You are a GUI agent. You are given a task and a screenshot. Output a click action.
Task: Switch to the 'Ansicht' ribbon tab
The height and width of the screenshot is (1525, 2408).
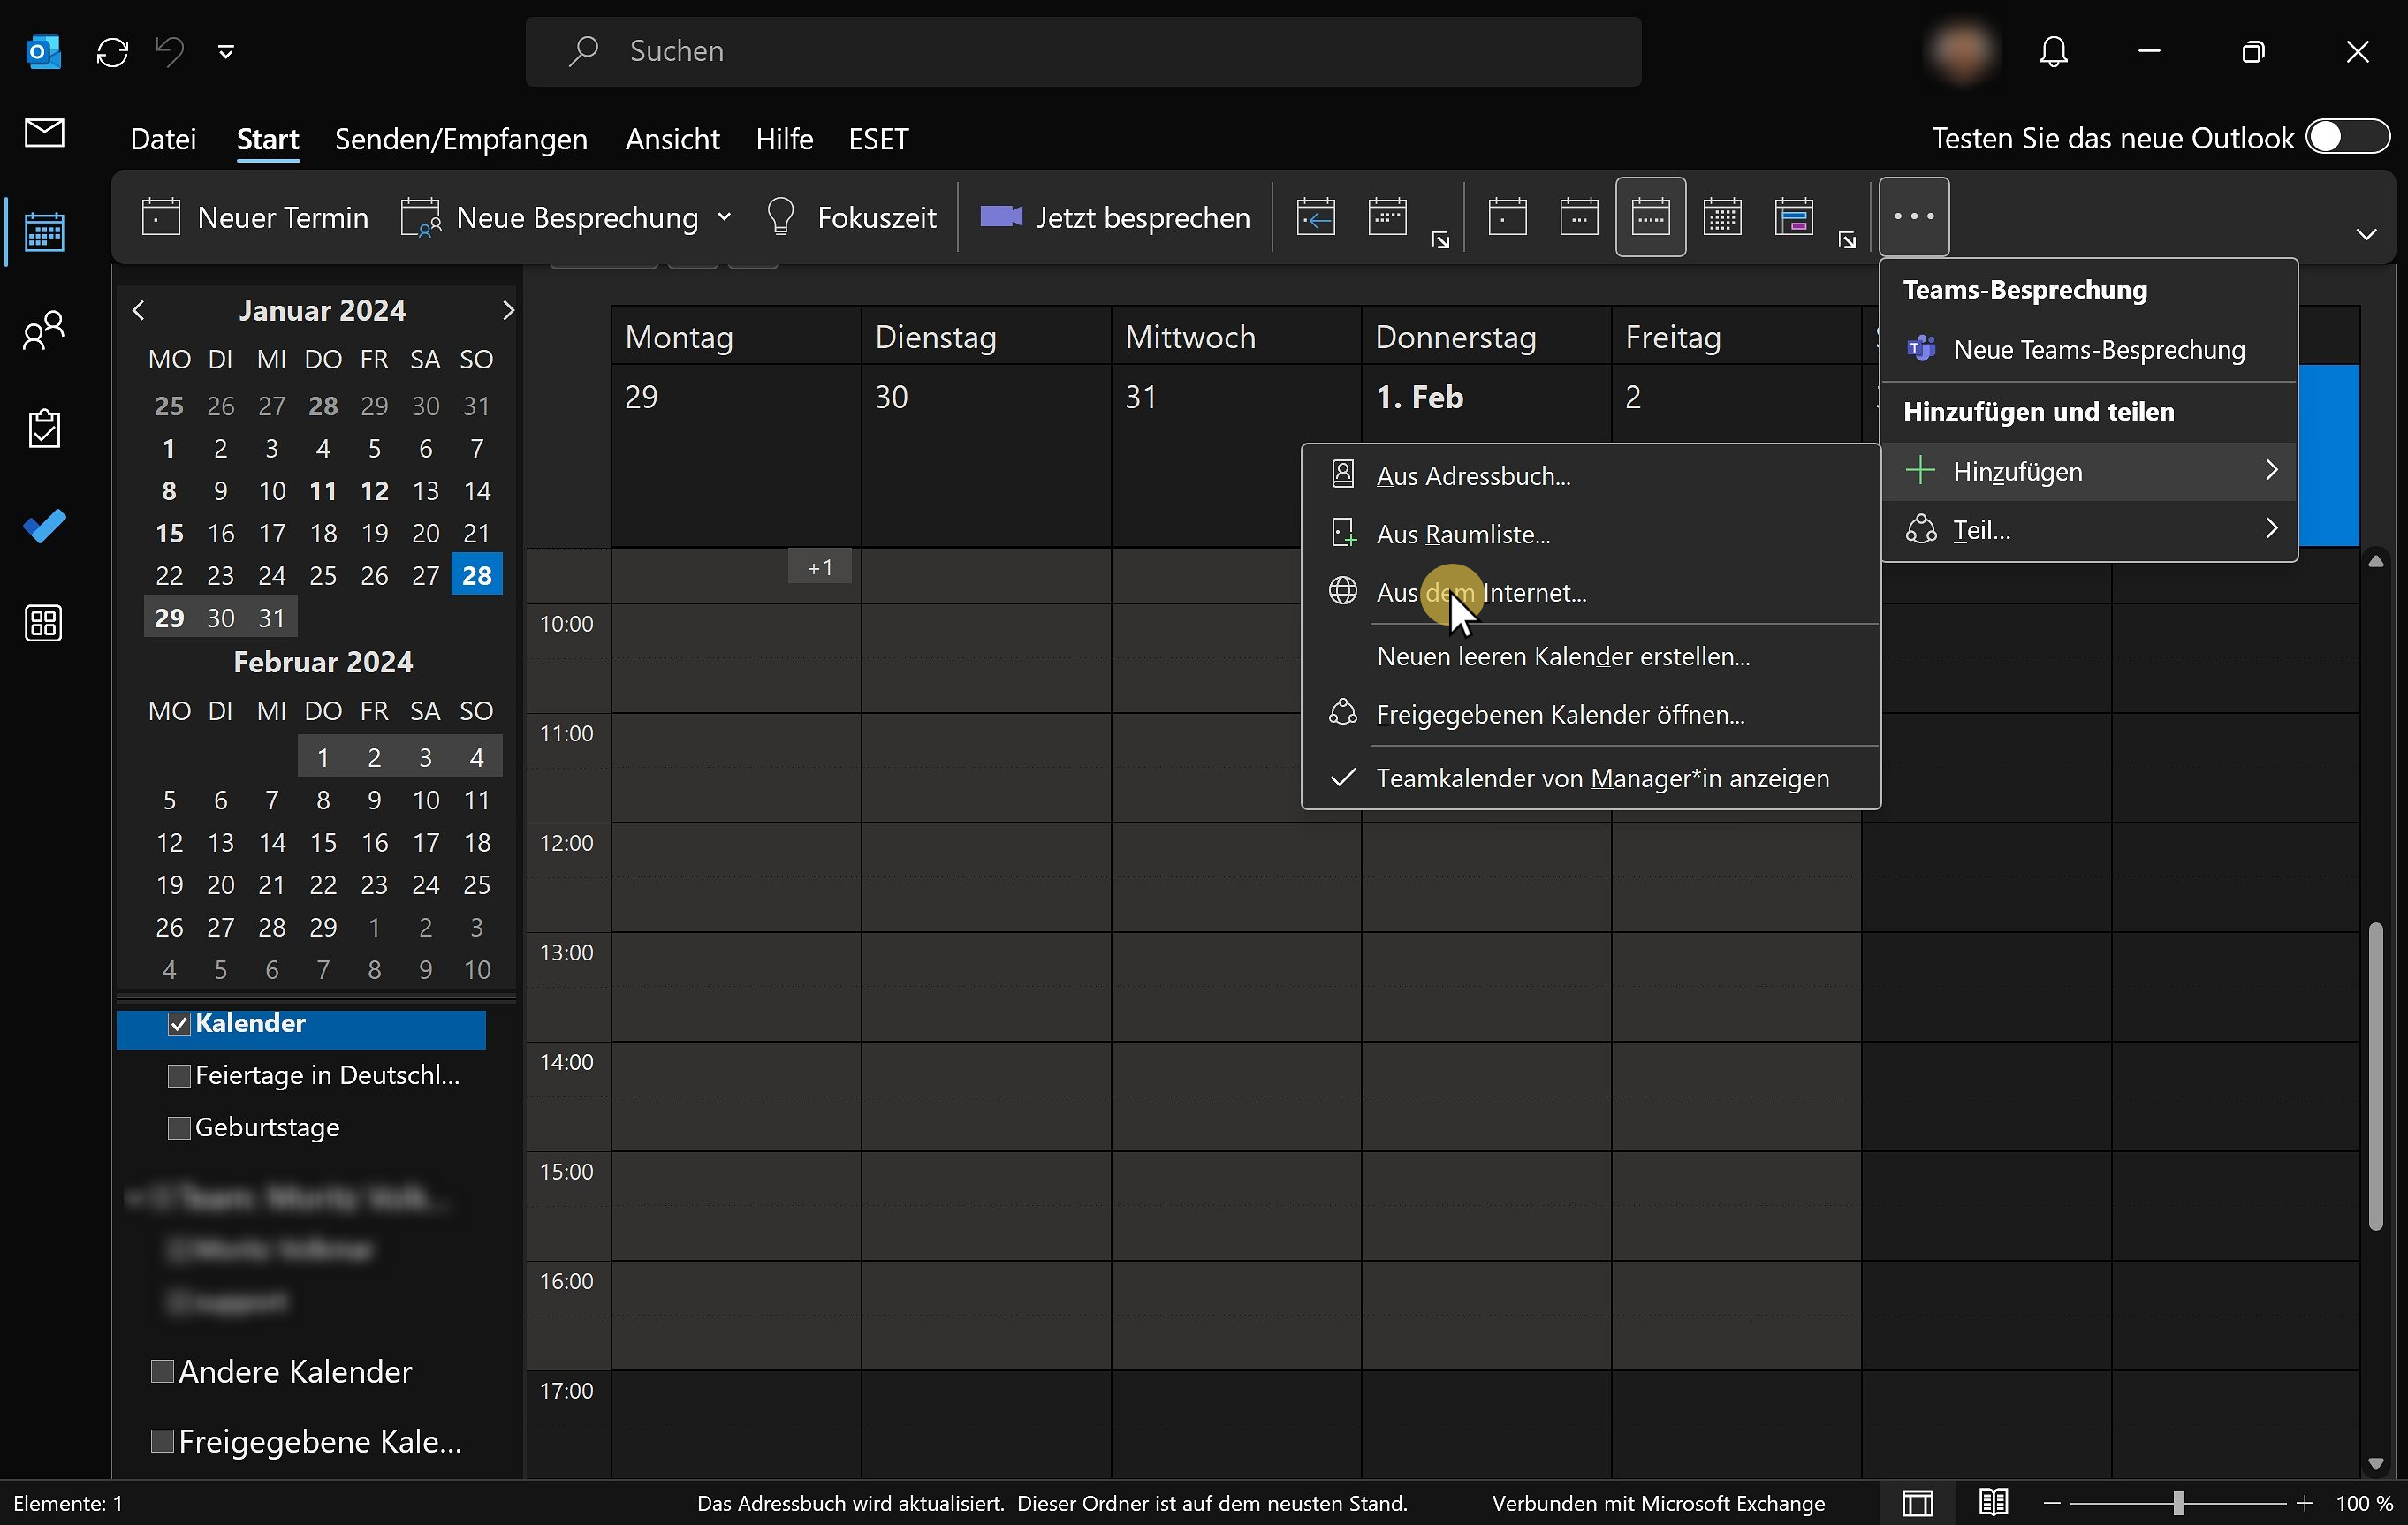[x=672, y=139]
